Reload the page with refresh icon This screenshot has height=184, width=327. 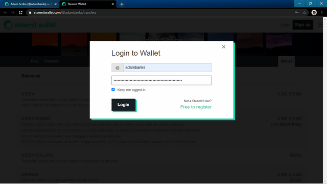20,12
